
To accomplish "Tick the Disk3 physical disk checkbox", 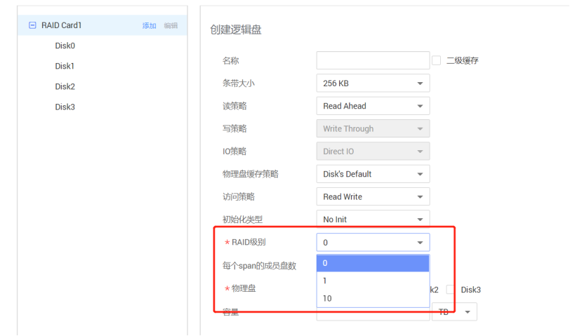I will tap(451, 290).
